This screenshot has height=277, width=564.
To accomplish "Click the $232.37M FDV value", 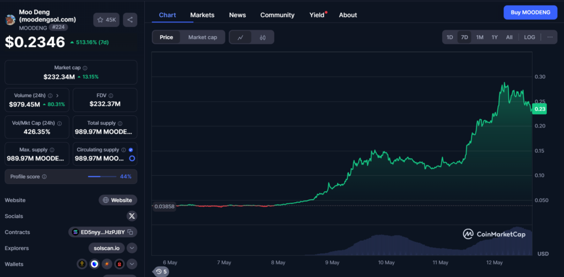I will [x=105, y=104].
